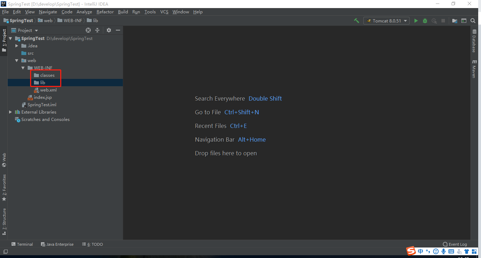Open the TODO tool window
481x258 pixels.
[x=92, y=244]
